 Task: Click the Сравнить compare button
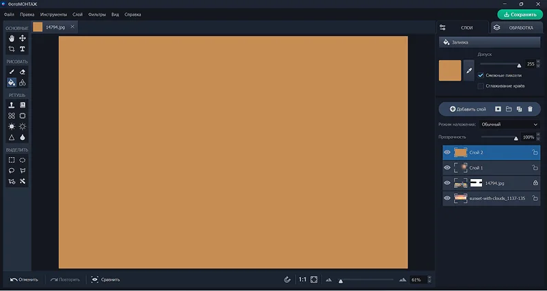coord(106,279)
